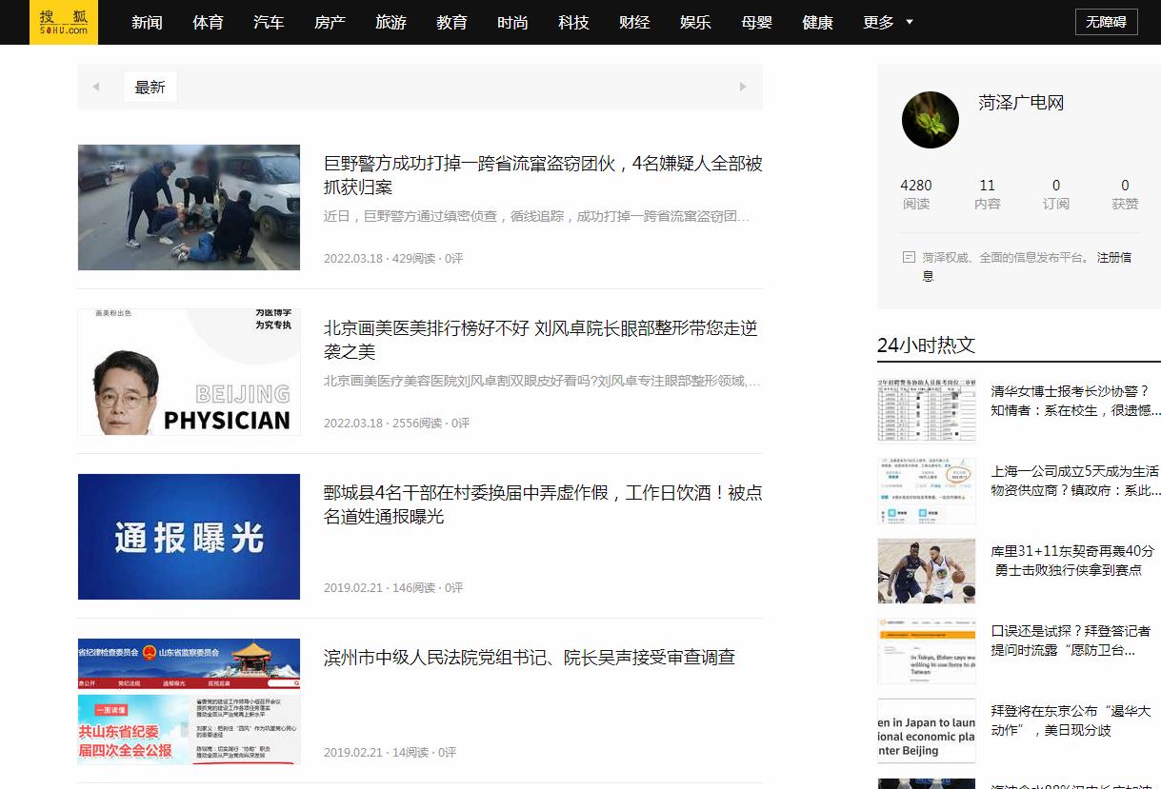The width and height of the screenshot is (1161, 789).
Task: Click thumbnail for 上海一公司 hot article
Action: [927, 490]
